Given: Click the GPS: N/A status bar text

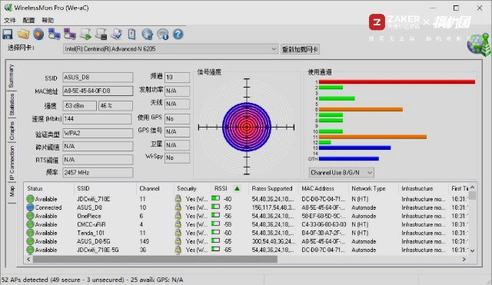Looking at the screenshot, I should coord(170,280).
